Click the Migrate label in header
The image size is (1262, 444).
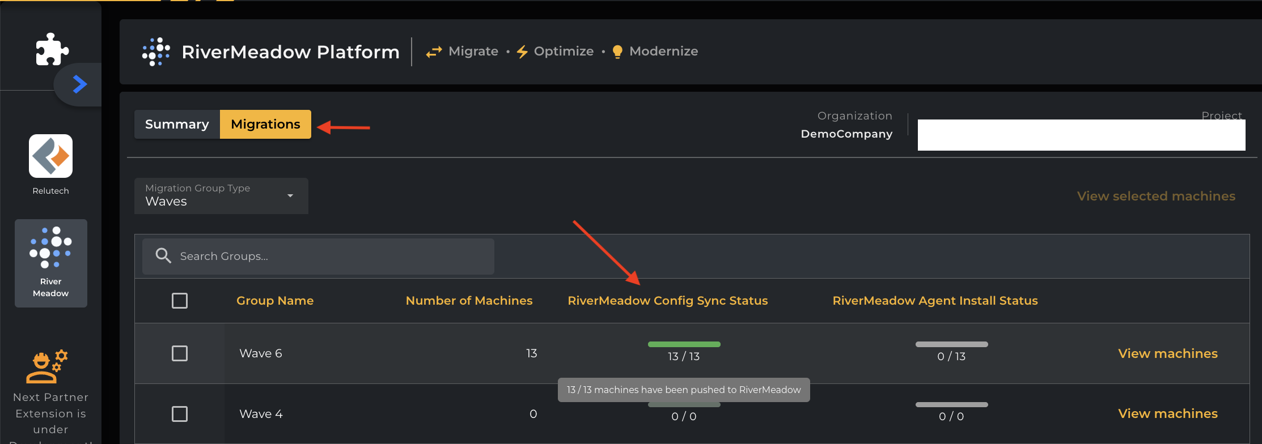click(473, 52)
